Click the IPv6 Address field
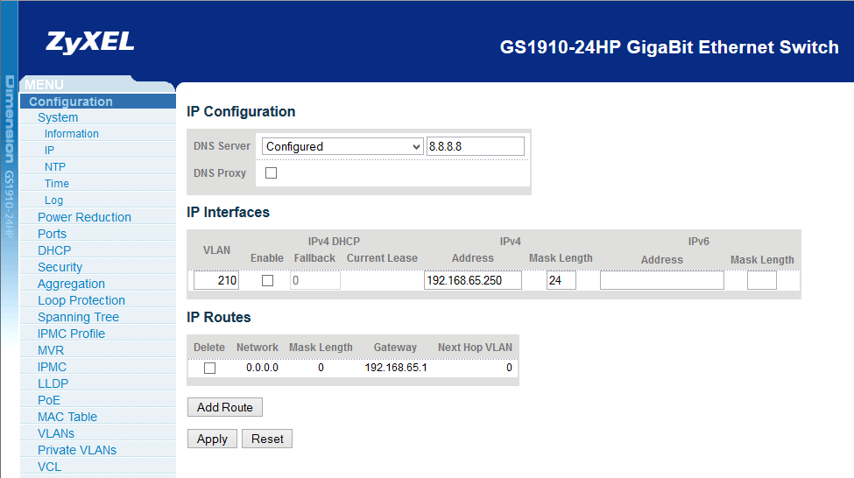854x478 pixels. pos(662,280)
